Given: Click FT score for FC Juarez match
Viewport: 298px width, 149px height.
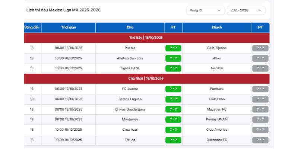Looking at the screenshot, I should pos(173,89).
